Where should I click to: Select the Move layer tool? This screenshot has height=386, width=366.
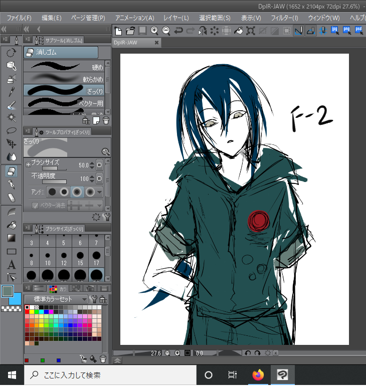[x=12, y=144]
